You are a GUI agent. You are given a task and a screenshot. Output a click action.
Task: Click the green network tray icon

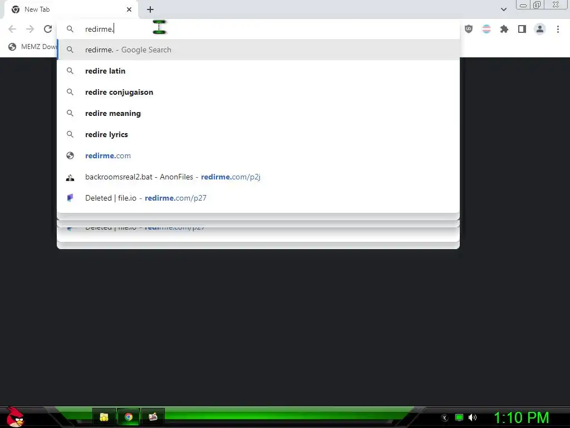pos(459,417)
